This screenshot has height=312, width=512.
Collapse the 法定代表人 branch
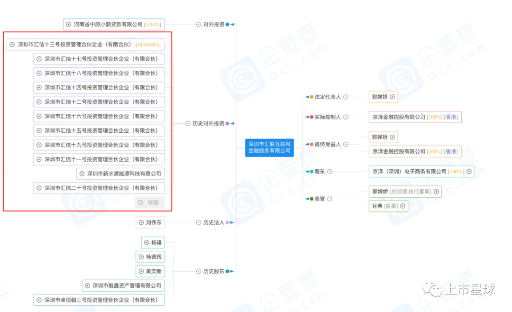(x=346, y=97)
